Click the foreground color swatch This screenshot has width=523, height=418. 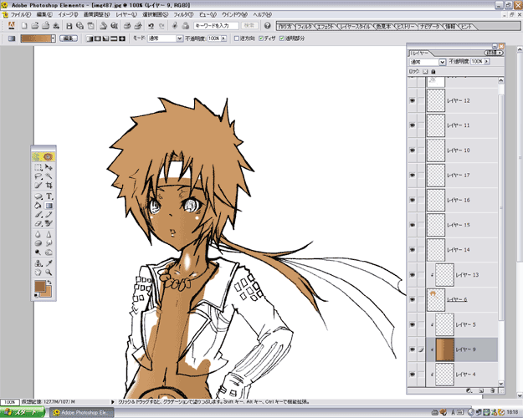tap(40, 286)
